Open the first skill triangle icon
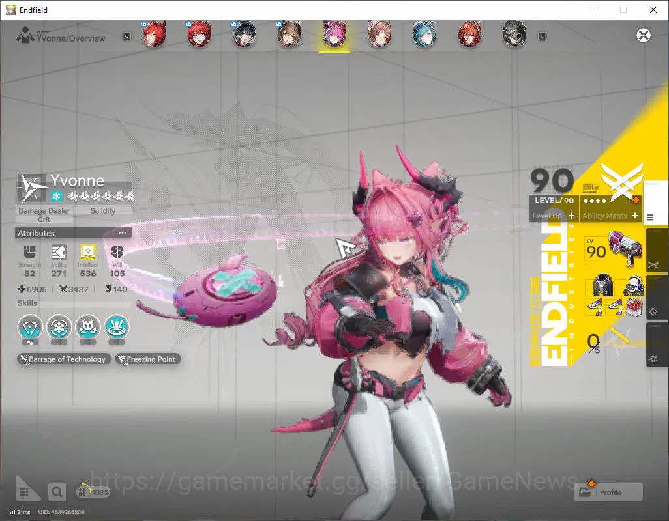The height and width of the screenshot is (521, 669). point(30,327)
